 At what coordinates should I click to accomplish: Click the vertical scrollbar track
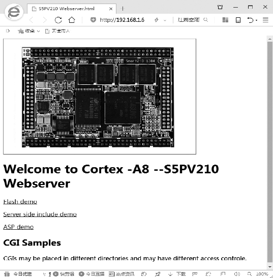coord(270,152)
